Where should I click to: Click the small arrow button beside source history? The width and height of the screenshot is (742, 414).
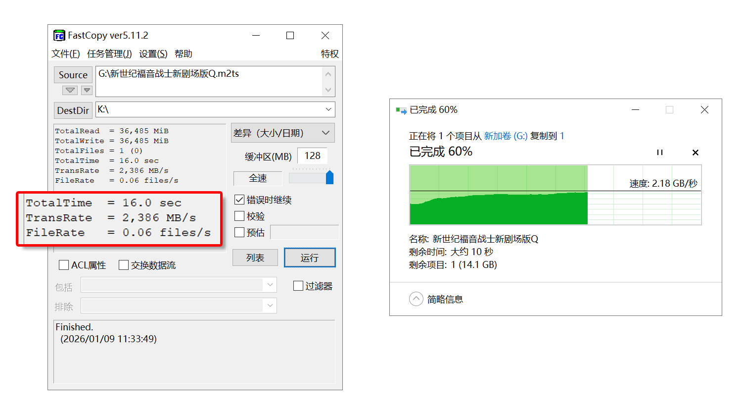(x=87, y=90)
